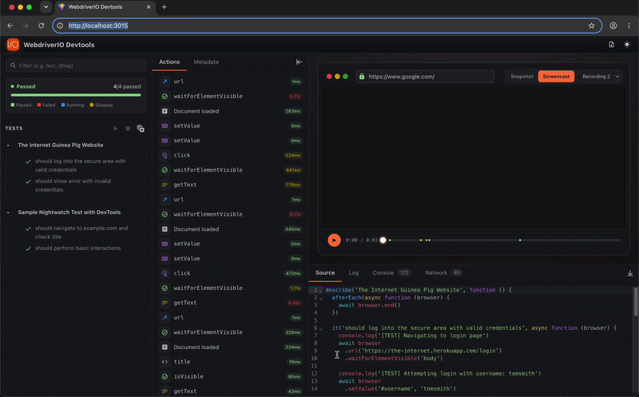Reload the browser page

click(x=42, y=26)
